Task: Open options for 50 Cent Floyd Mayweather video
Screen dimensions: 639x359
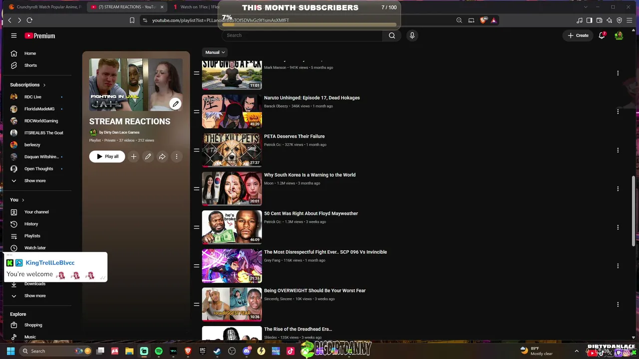Action: coord(618,227)
